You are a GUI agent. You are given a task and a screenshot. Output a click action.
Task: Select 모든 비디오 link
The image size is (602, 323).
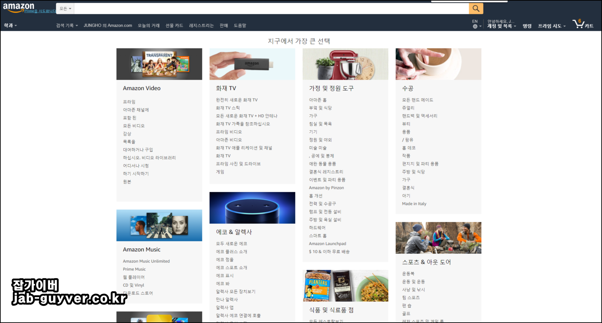(134, 126)
